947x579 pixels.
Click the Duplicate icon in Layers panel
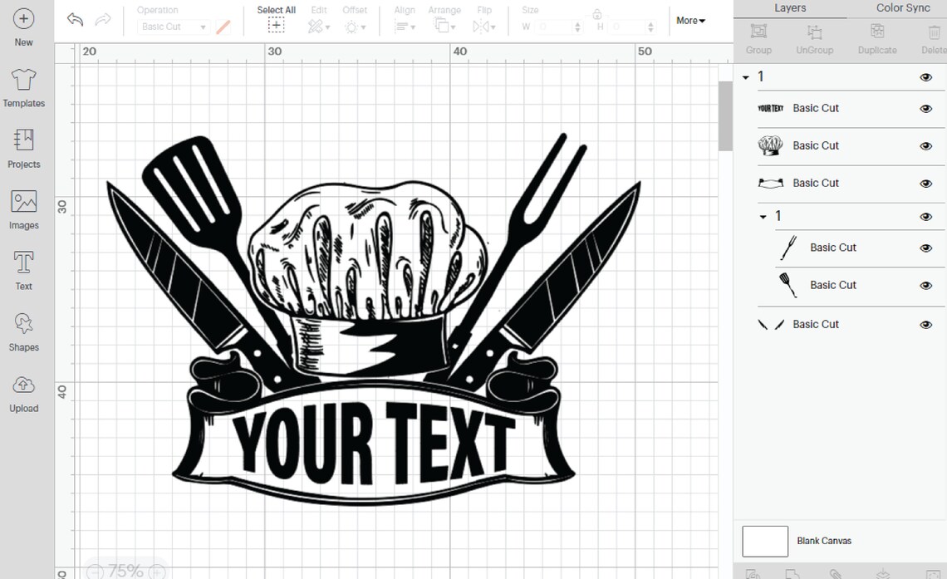coord(876,38)
